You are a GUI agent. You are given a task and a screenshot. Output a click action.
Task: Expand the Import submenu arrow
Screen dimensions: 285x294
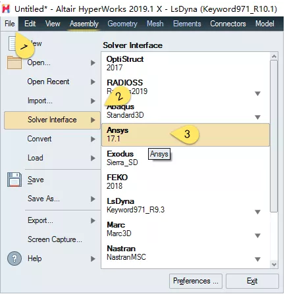tap(93, 101)
